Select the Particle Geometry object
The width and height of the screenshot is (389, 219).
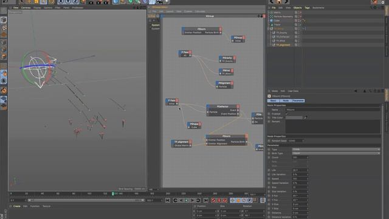(x=283, y=16)
